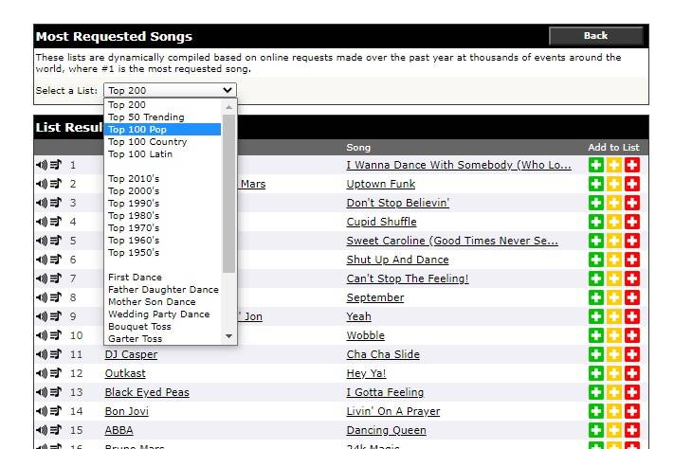Image resolution: width=674 pixels, height=449 pixels.
Task: Play audio preview for Hey Ya! row
Action: click(42, 373)
